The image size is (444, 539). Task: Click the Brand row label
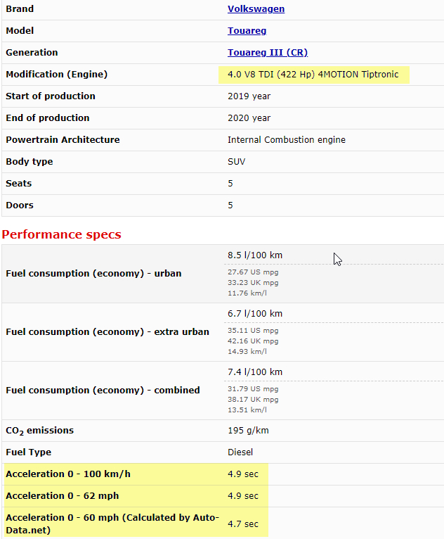(x=20, y=9)
